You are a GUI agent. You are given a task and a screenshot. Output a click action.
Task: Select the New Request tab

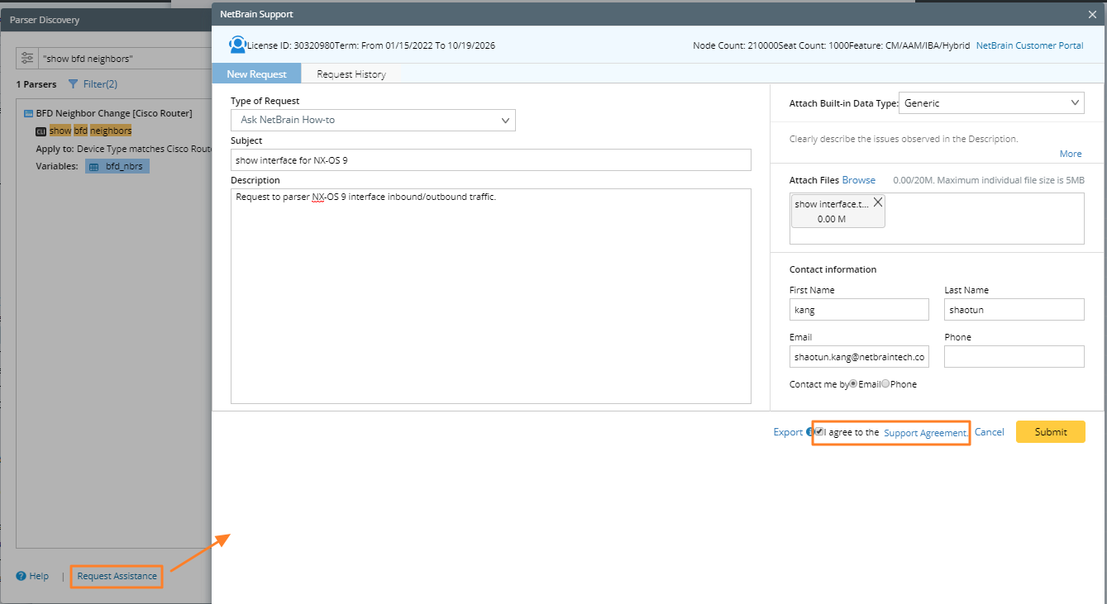(256, 74)
